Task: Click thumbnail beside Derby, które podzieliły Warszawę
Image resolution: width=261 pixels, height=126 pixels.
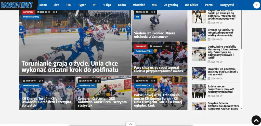Action: [199, 54]
